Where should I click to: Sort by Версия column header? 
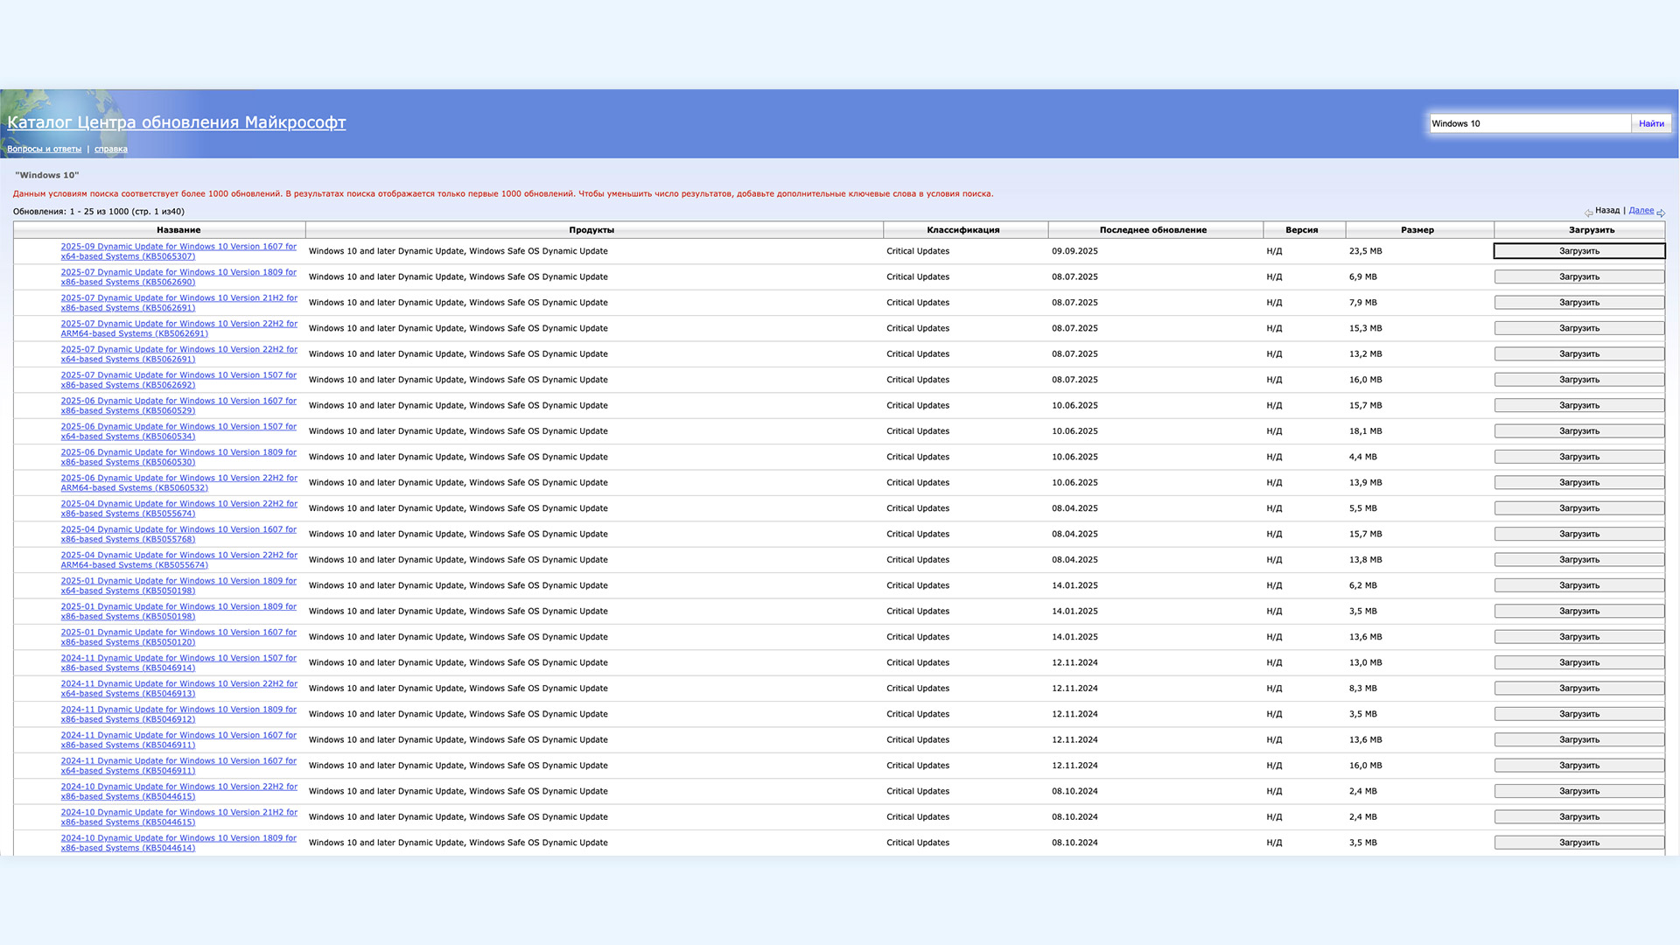(x=1301, y=230)
